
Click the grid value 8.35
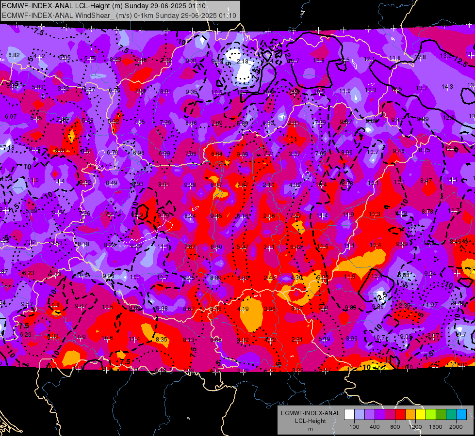pos(162,340)
